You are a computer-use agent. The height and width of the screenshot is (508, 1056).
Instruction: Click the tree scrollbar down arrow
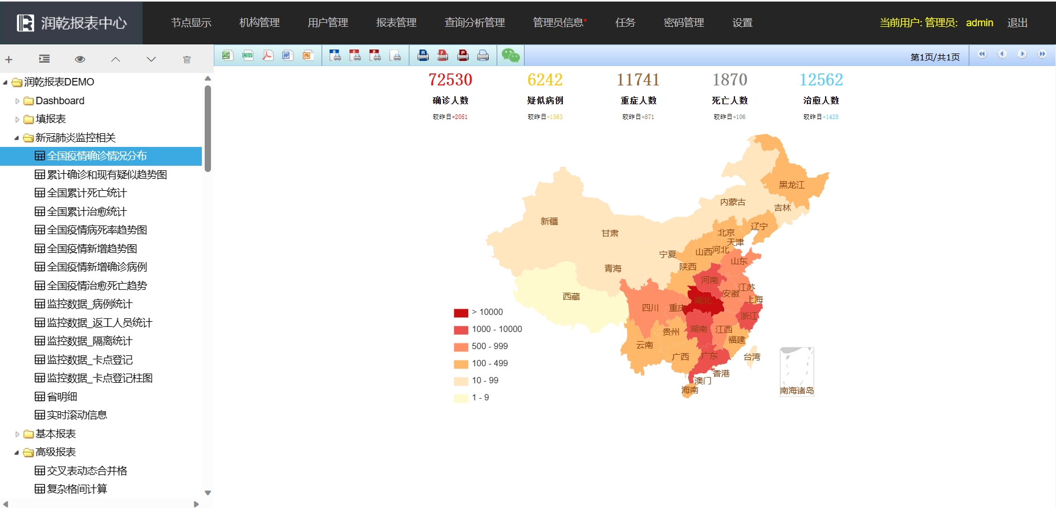pyautogui.click(x=208, y=493)
